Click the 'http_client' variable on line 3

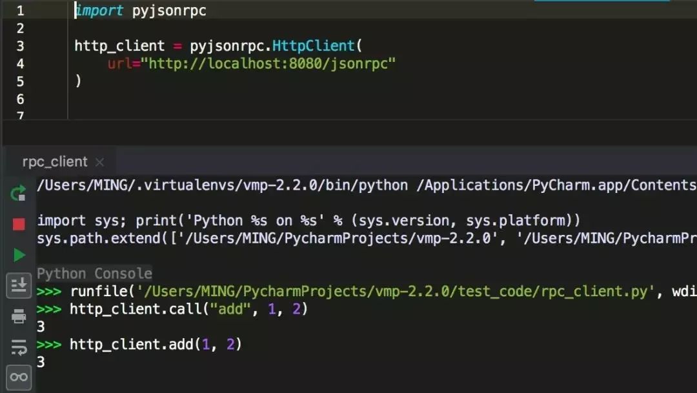pyautogui.click(x=119, y=46)
